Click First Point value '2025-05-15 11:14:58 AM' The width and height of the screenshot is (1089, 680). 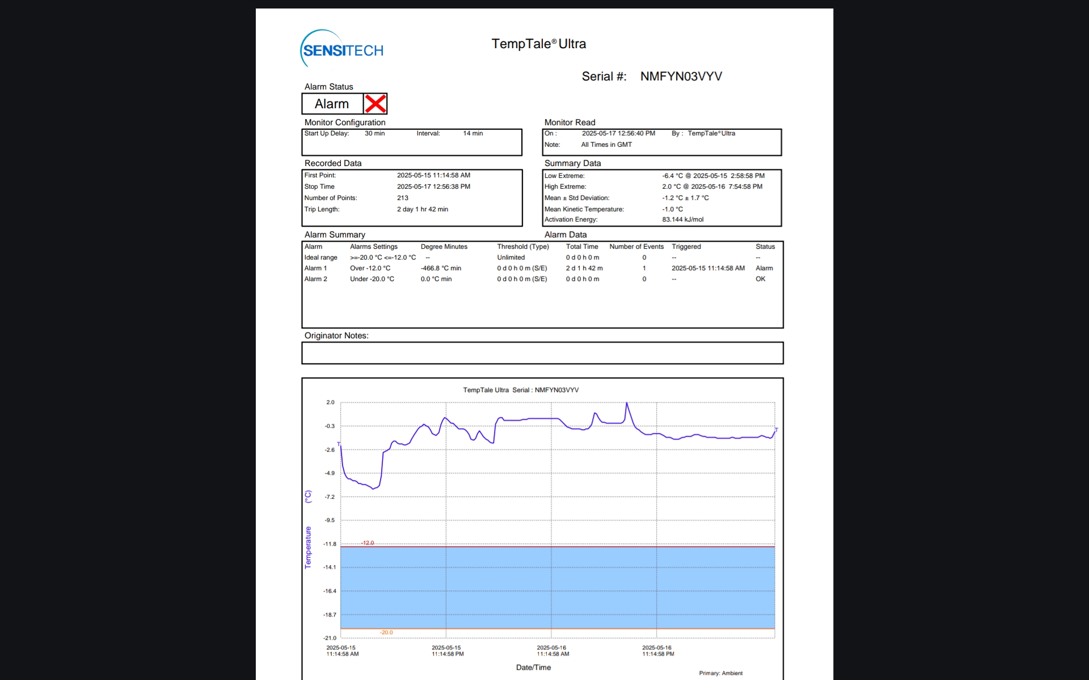pyautogui.click(x=433, y=175)
